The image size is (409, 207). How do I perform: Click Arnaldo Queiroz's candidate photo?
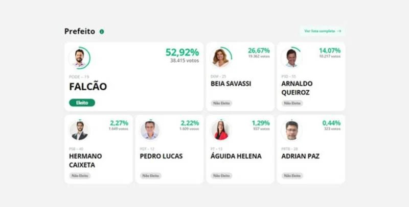[x=291, y=58]
